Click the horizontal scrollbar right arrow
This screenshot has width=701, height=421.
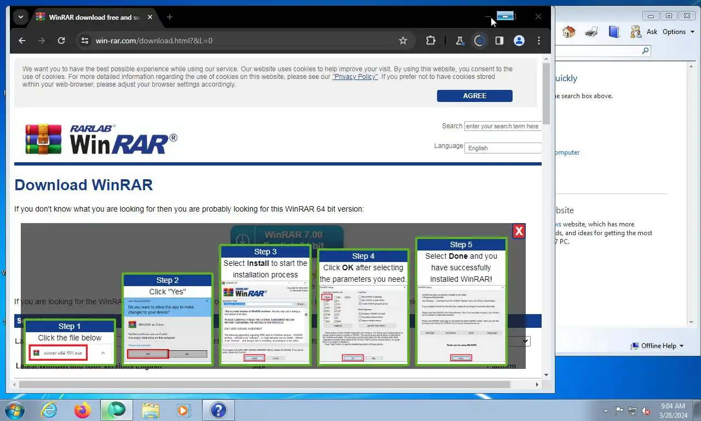[537, 385]
